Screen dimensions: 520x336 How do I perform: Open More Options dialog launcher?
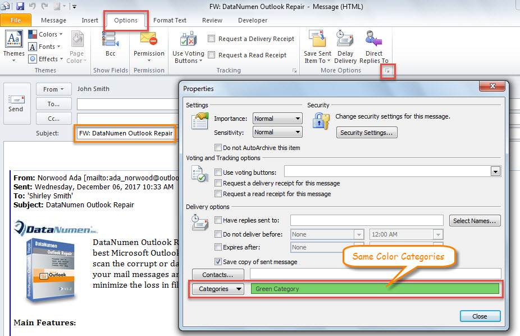point(387,71)
